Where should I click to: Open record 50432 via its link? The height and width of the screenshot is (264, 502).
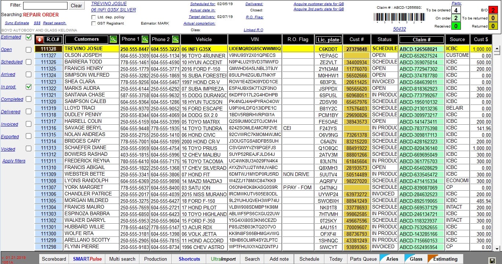pyautogui.click(x=399, y=29)
